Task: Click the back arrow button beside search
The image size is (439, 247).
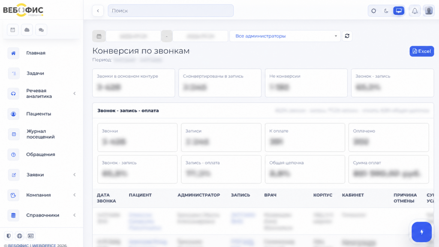Action: pos(98,11)
